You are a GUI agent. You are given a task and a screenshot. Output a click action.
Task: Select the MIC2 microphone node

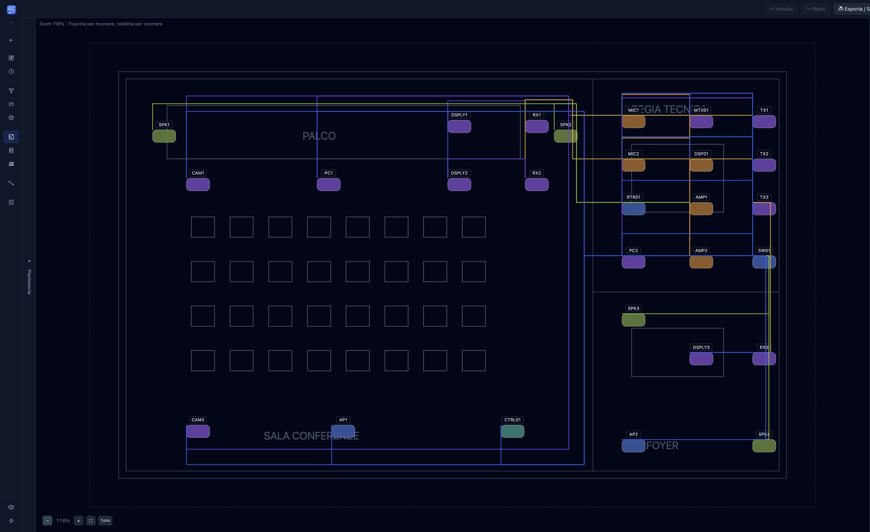click(633, 165)
